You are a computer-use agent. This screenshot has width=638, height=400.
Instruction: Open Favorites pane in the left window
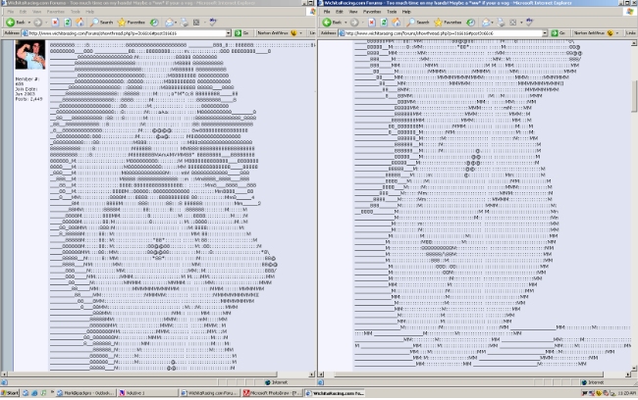[x=131, y=23]
